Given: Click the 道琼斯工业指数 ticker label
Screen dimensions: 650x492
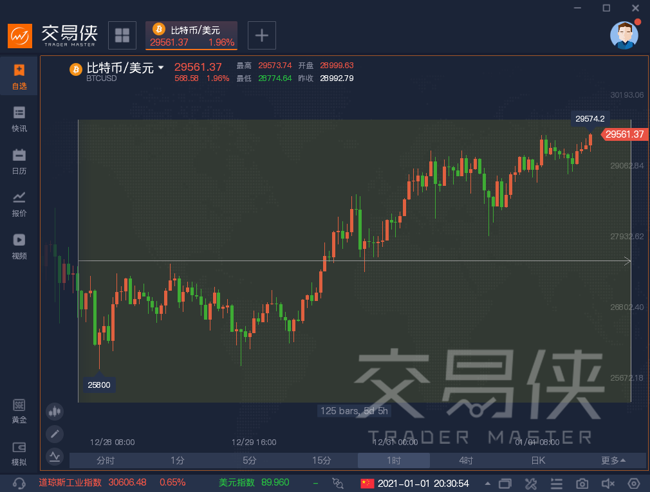Looking at the screenshot, I should point(70,482).
